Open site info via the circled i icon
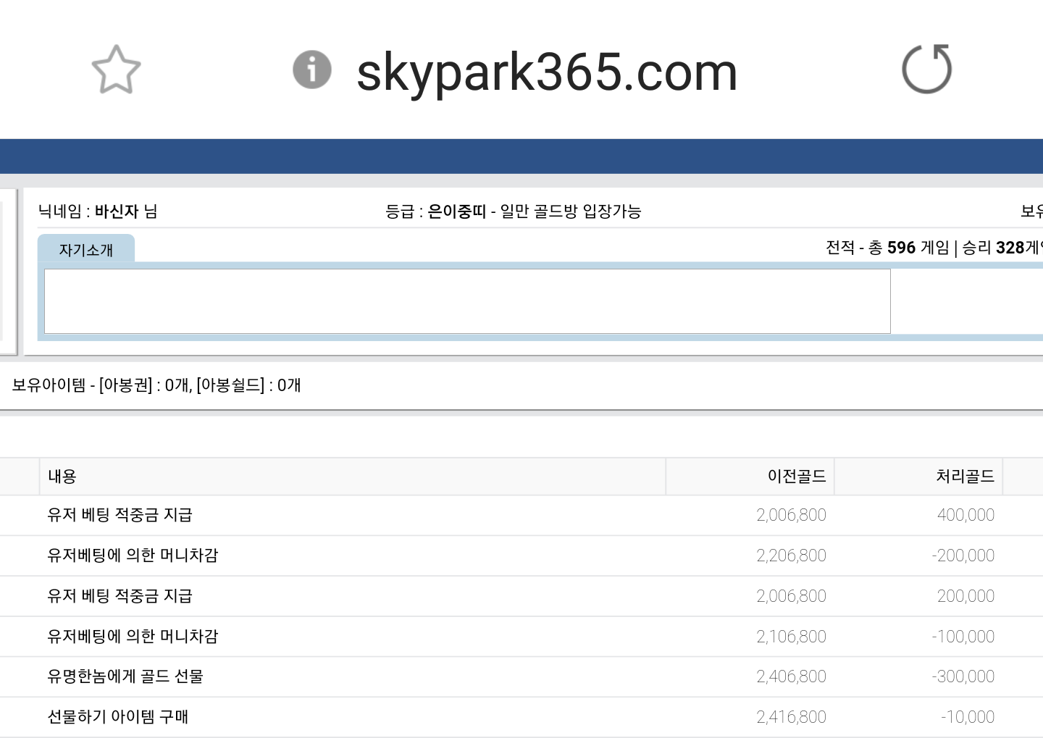1043x738 pixels. 311,70
